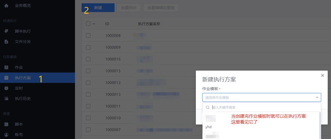The height and width of the screenshot is (139, 331).
Task: Click the 执行历史 list icon
Action: [x=6, y=99]
